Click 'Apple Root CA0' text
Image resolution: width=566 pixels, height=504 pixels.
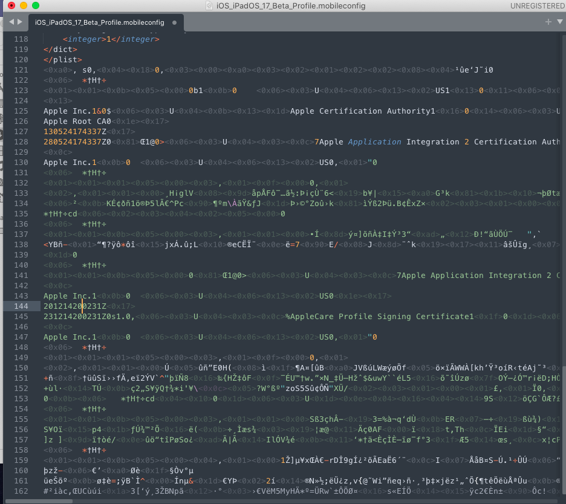click(77, 121)
